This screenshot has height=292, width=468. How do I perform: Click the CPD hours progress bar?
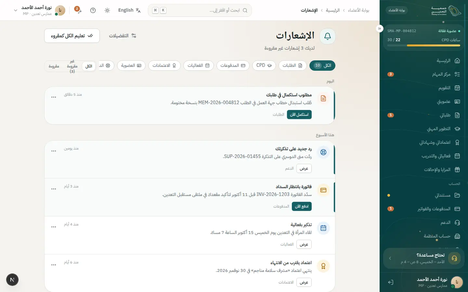(424, 45)
